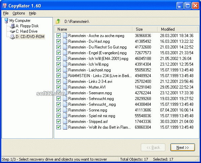The width and height of the screenshot is (201, 163).
Task: Click the Next >> button
Action: coord(183,147)
